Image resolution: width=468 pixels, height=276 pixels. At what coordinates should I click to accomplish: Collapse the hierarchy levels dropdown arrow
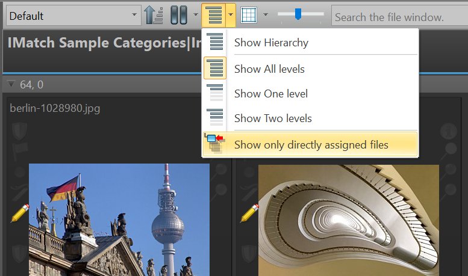coord(231,15)
